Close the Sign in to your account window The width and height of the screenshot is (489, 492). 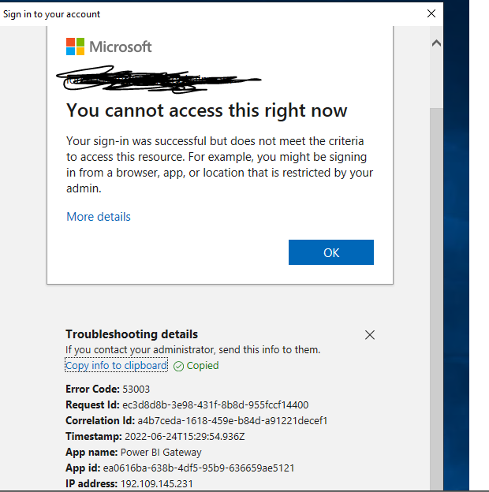coord(431,13)
